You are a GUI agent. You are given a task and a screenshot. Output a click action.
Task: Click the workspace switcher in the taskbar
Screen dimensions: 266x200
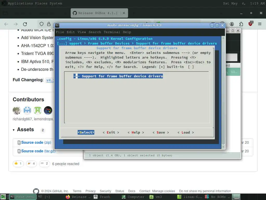[x=236, y=197]
